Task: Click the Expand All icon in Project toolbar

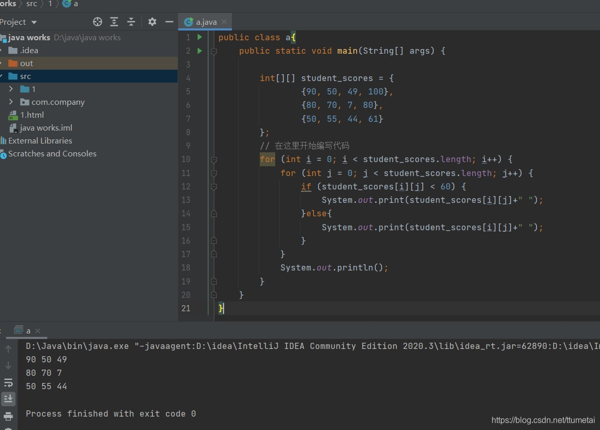Action: (x=114, y=22)
